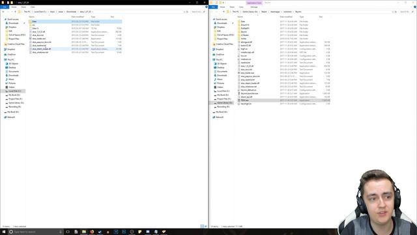Click the Up arrow in the Skyrim window
The image size is (417, 235).
(x=223, y=12)
